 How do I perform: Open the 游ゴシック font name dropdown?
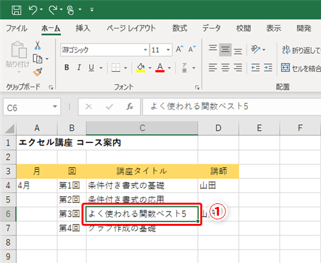click(x=146, y=50)
